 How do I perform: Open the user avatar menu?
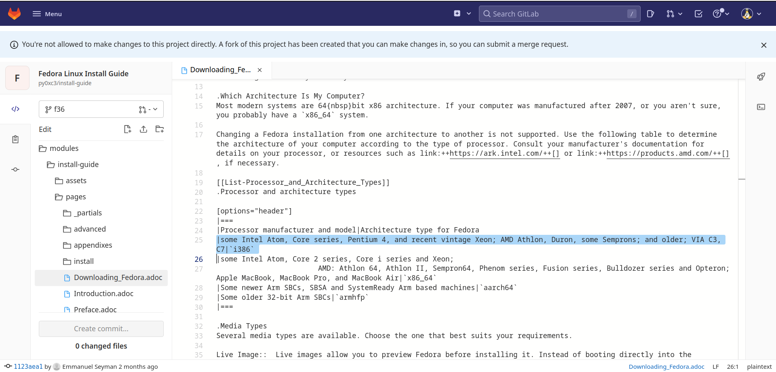coord(751,14)
